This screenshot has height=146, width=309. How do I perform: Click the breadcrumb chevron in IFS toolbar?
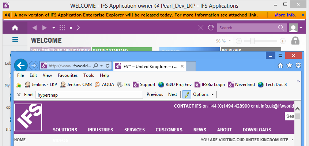click(78, 28)
